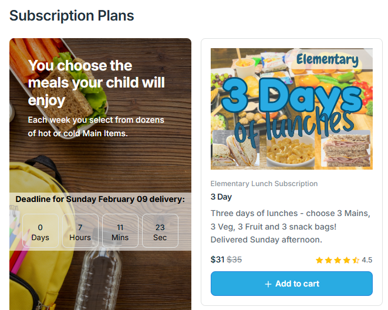Click the fourth rating star

346,260
